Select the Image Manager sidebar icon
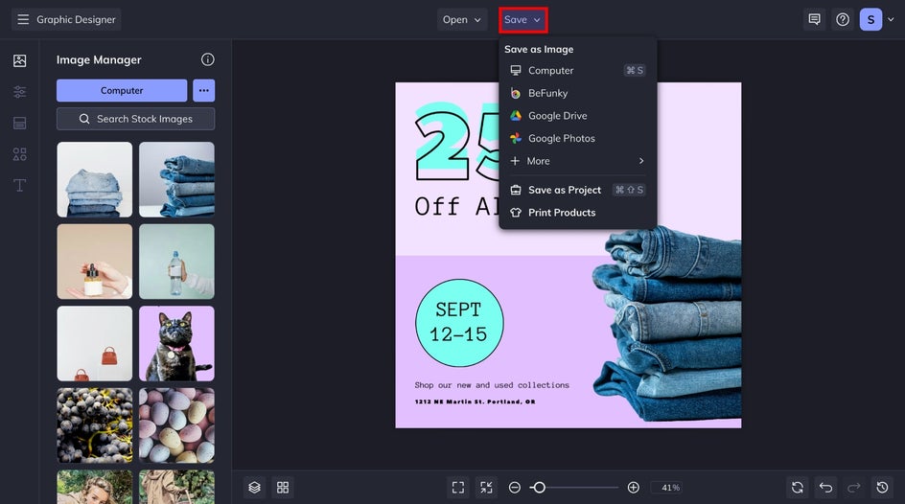Image resolution: width=905 pixels, height=504 pixels. coord(19,60)
